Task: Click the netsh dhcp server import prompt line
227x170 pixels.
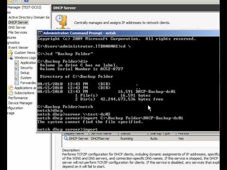Action: tap(68, 129)
